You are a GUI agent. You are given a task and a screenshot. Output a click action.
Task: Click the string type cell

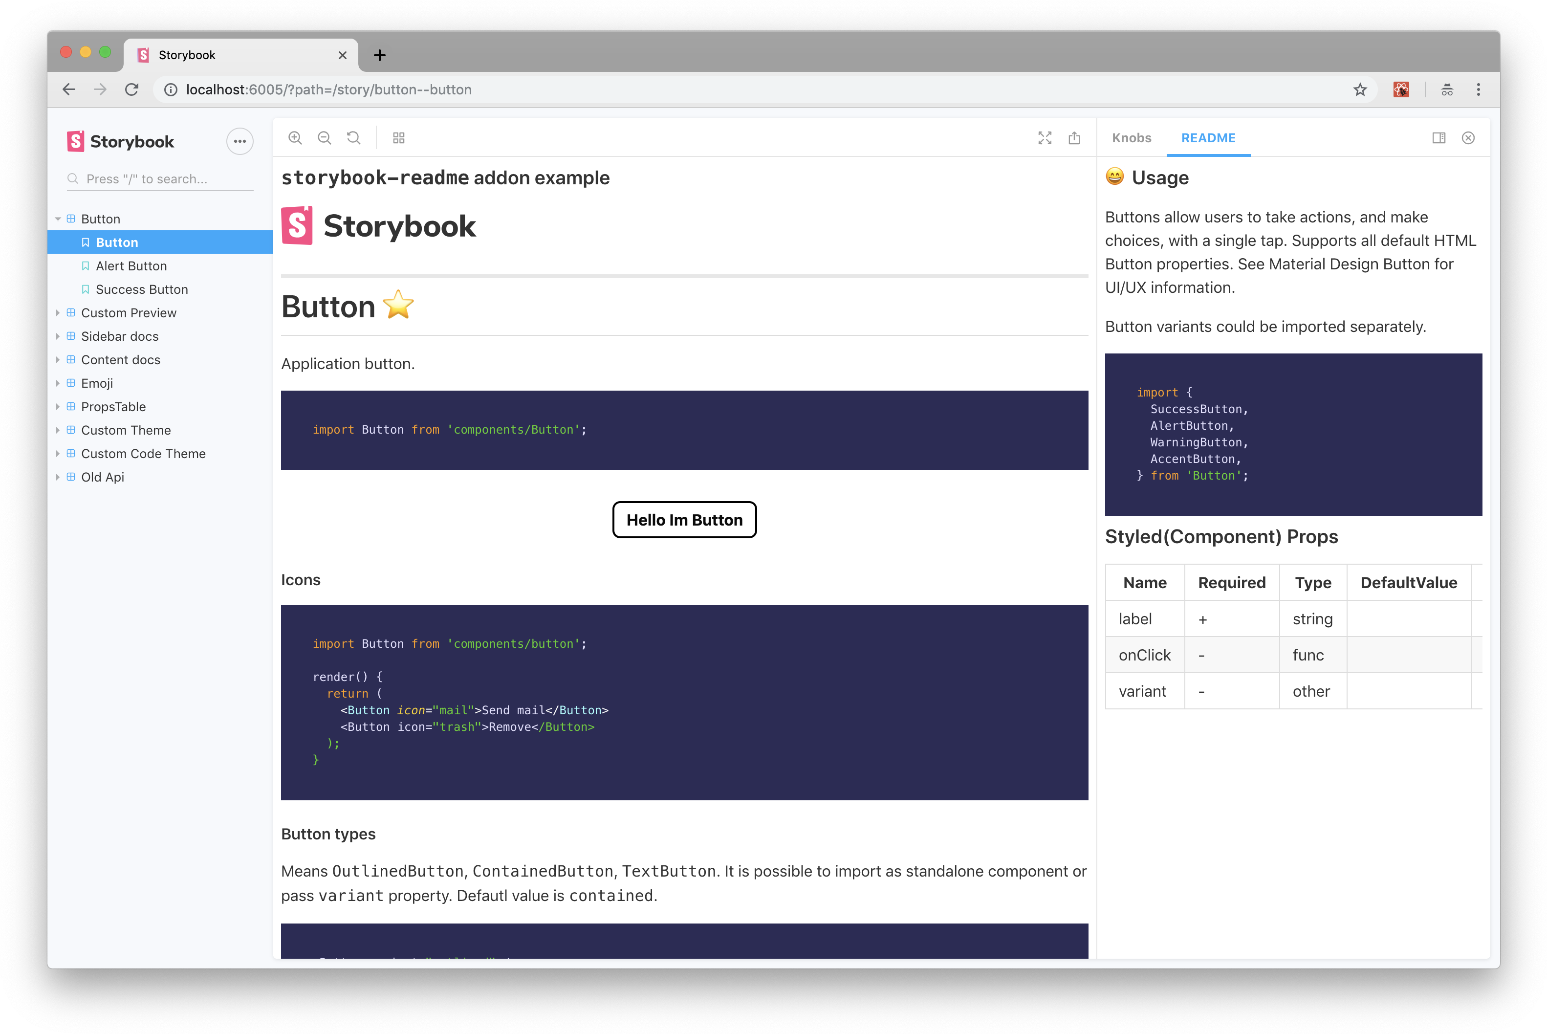tap(1312, 619)
